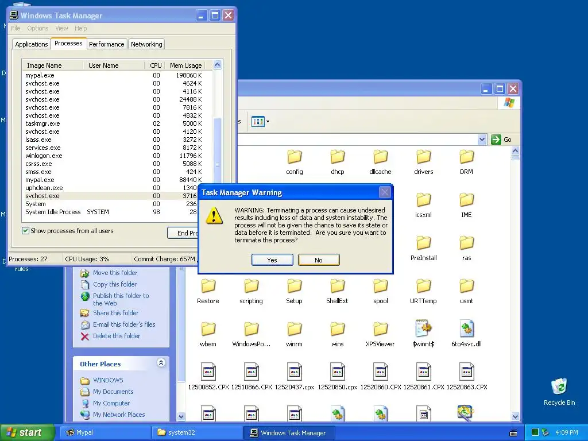Select the Restore folder
The height and width of the screenshot is (441, 588).
click(208, 291)
